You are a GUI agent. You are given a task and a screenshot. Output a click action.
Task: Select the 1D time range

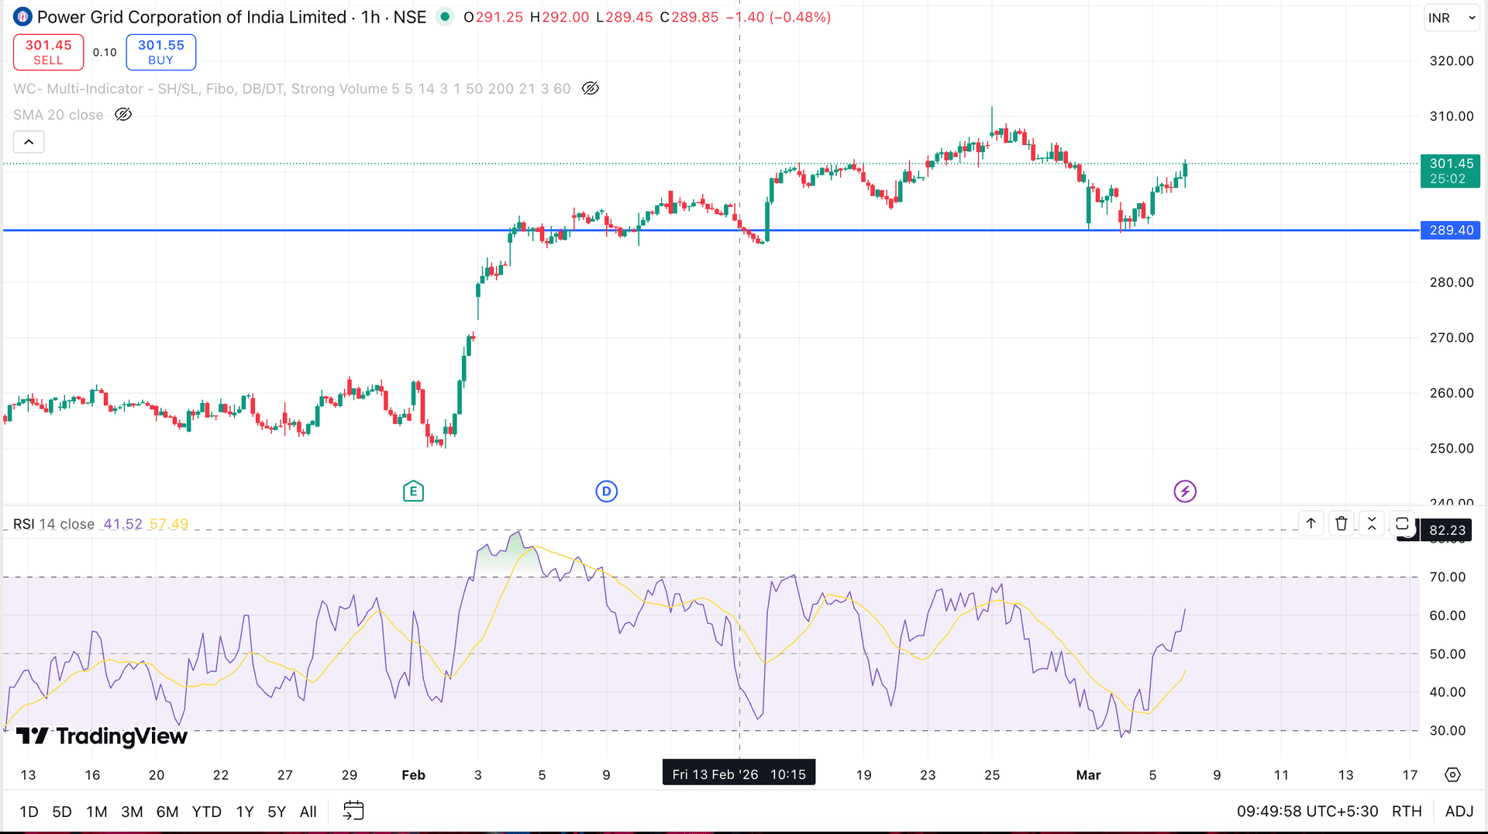pyautogui.click(x=29, y=812)
